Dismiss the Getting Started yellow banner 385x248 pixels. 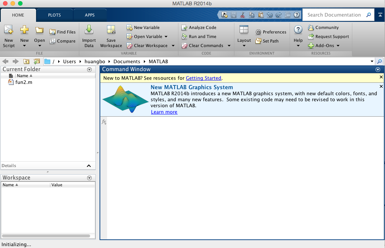click(381, 77)
